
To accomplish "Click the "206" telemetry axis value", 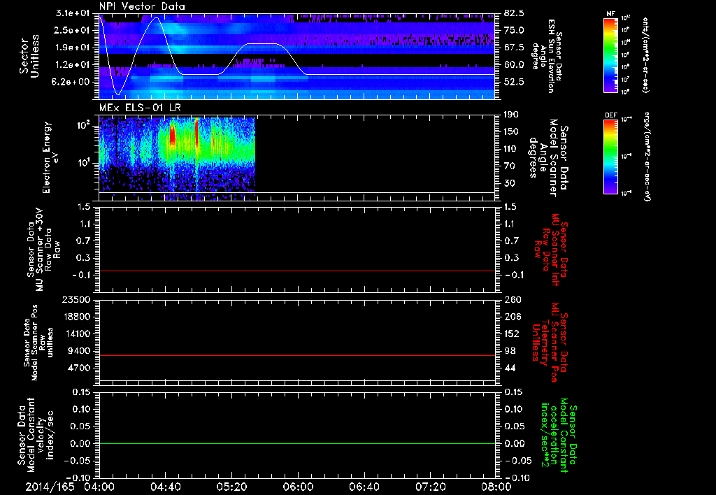I will 512,317.
